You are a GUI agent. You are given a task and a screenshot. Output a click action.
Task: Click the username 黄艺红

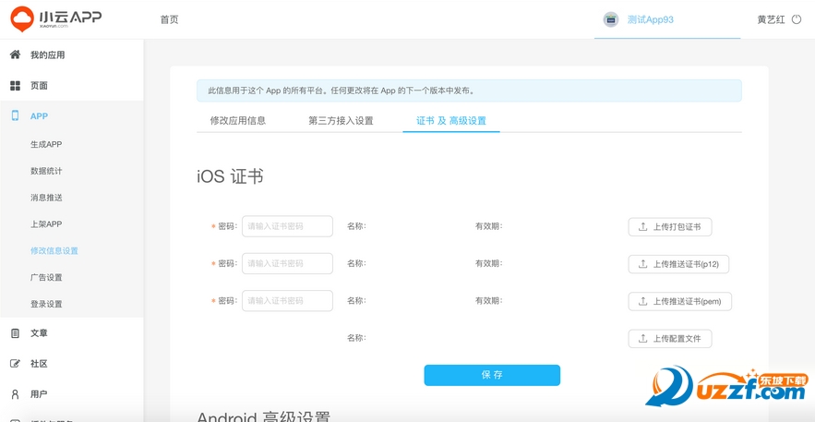[x=771, y=19]
